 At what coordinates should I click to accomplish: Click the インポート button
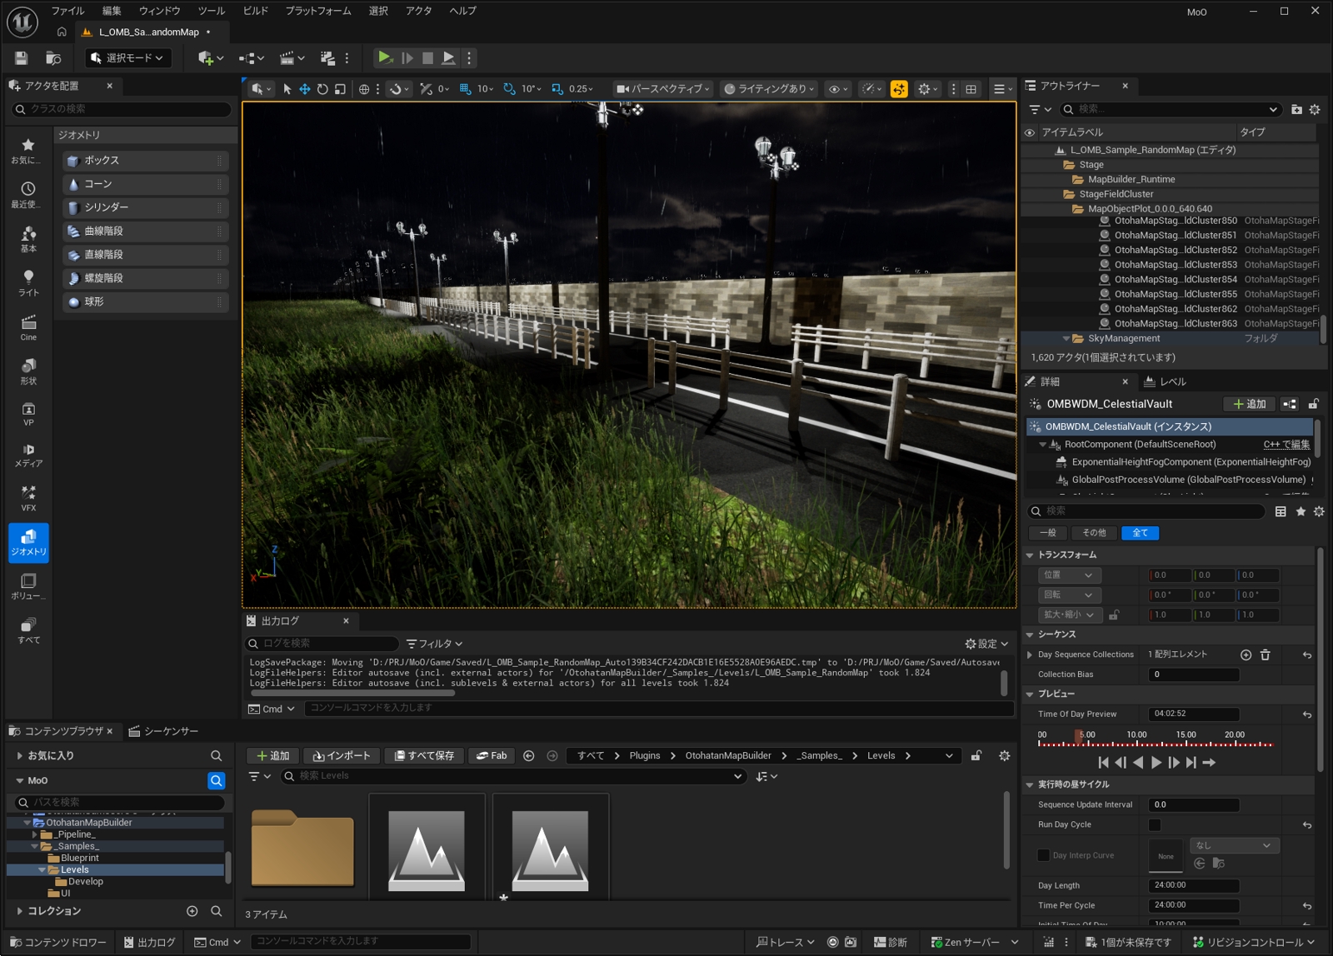point(342,755)
